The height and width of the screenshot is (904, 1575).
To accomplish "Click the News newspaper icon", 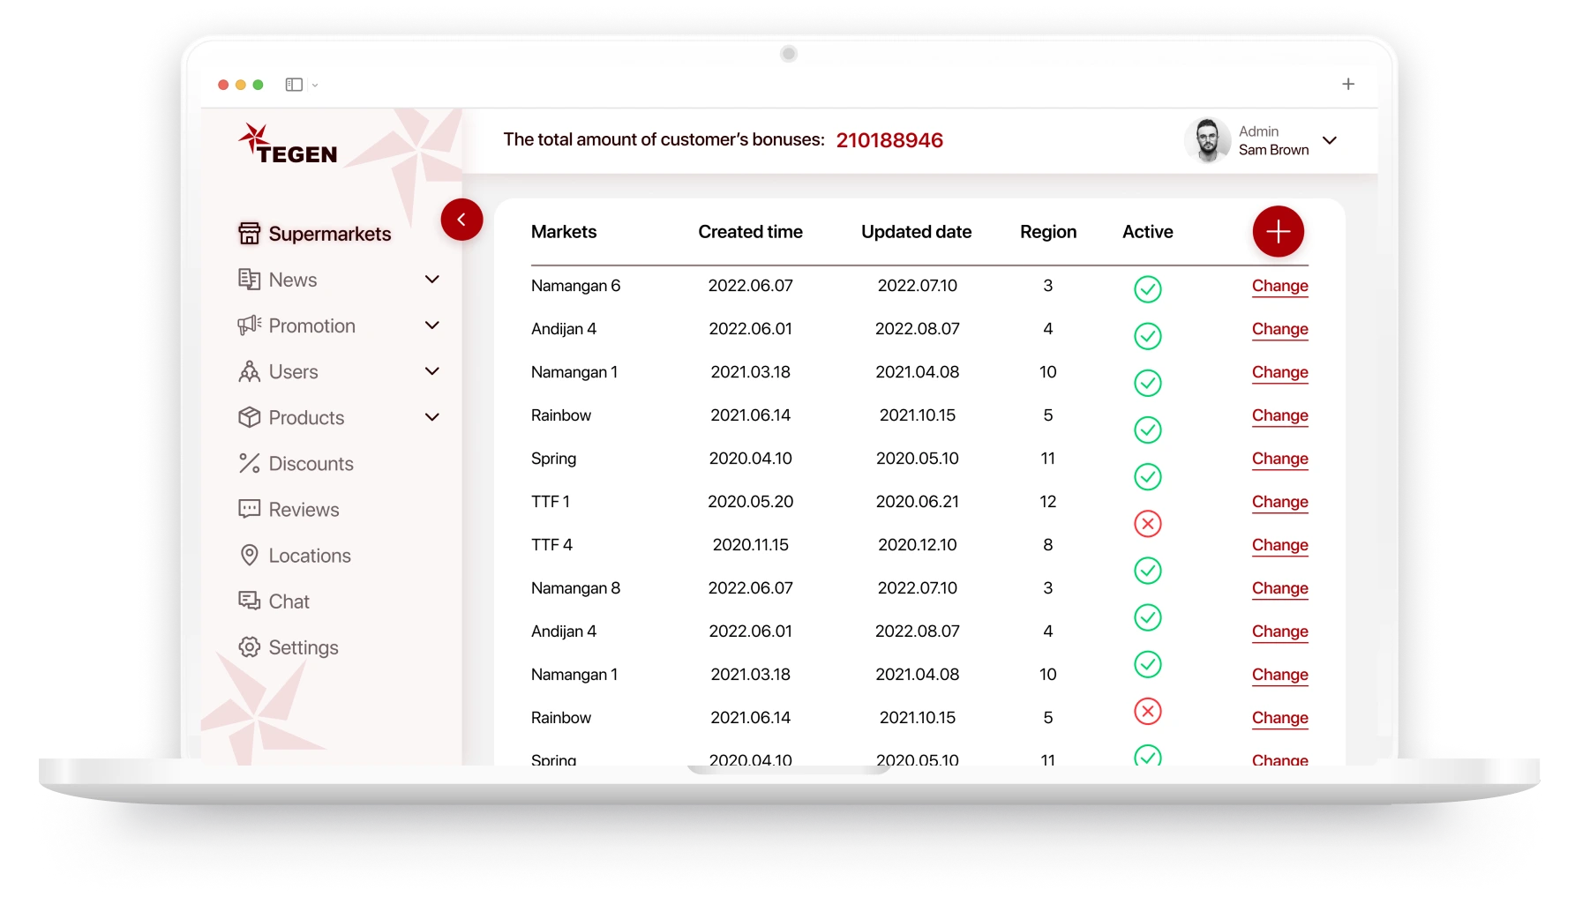I will [x=250, y=280].
